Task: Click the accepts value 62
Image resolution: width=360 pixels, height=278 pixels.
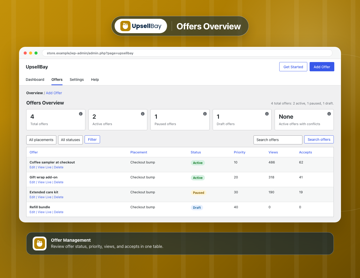Action: pyautogui.click(x=301, y=162)
